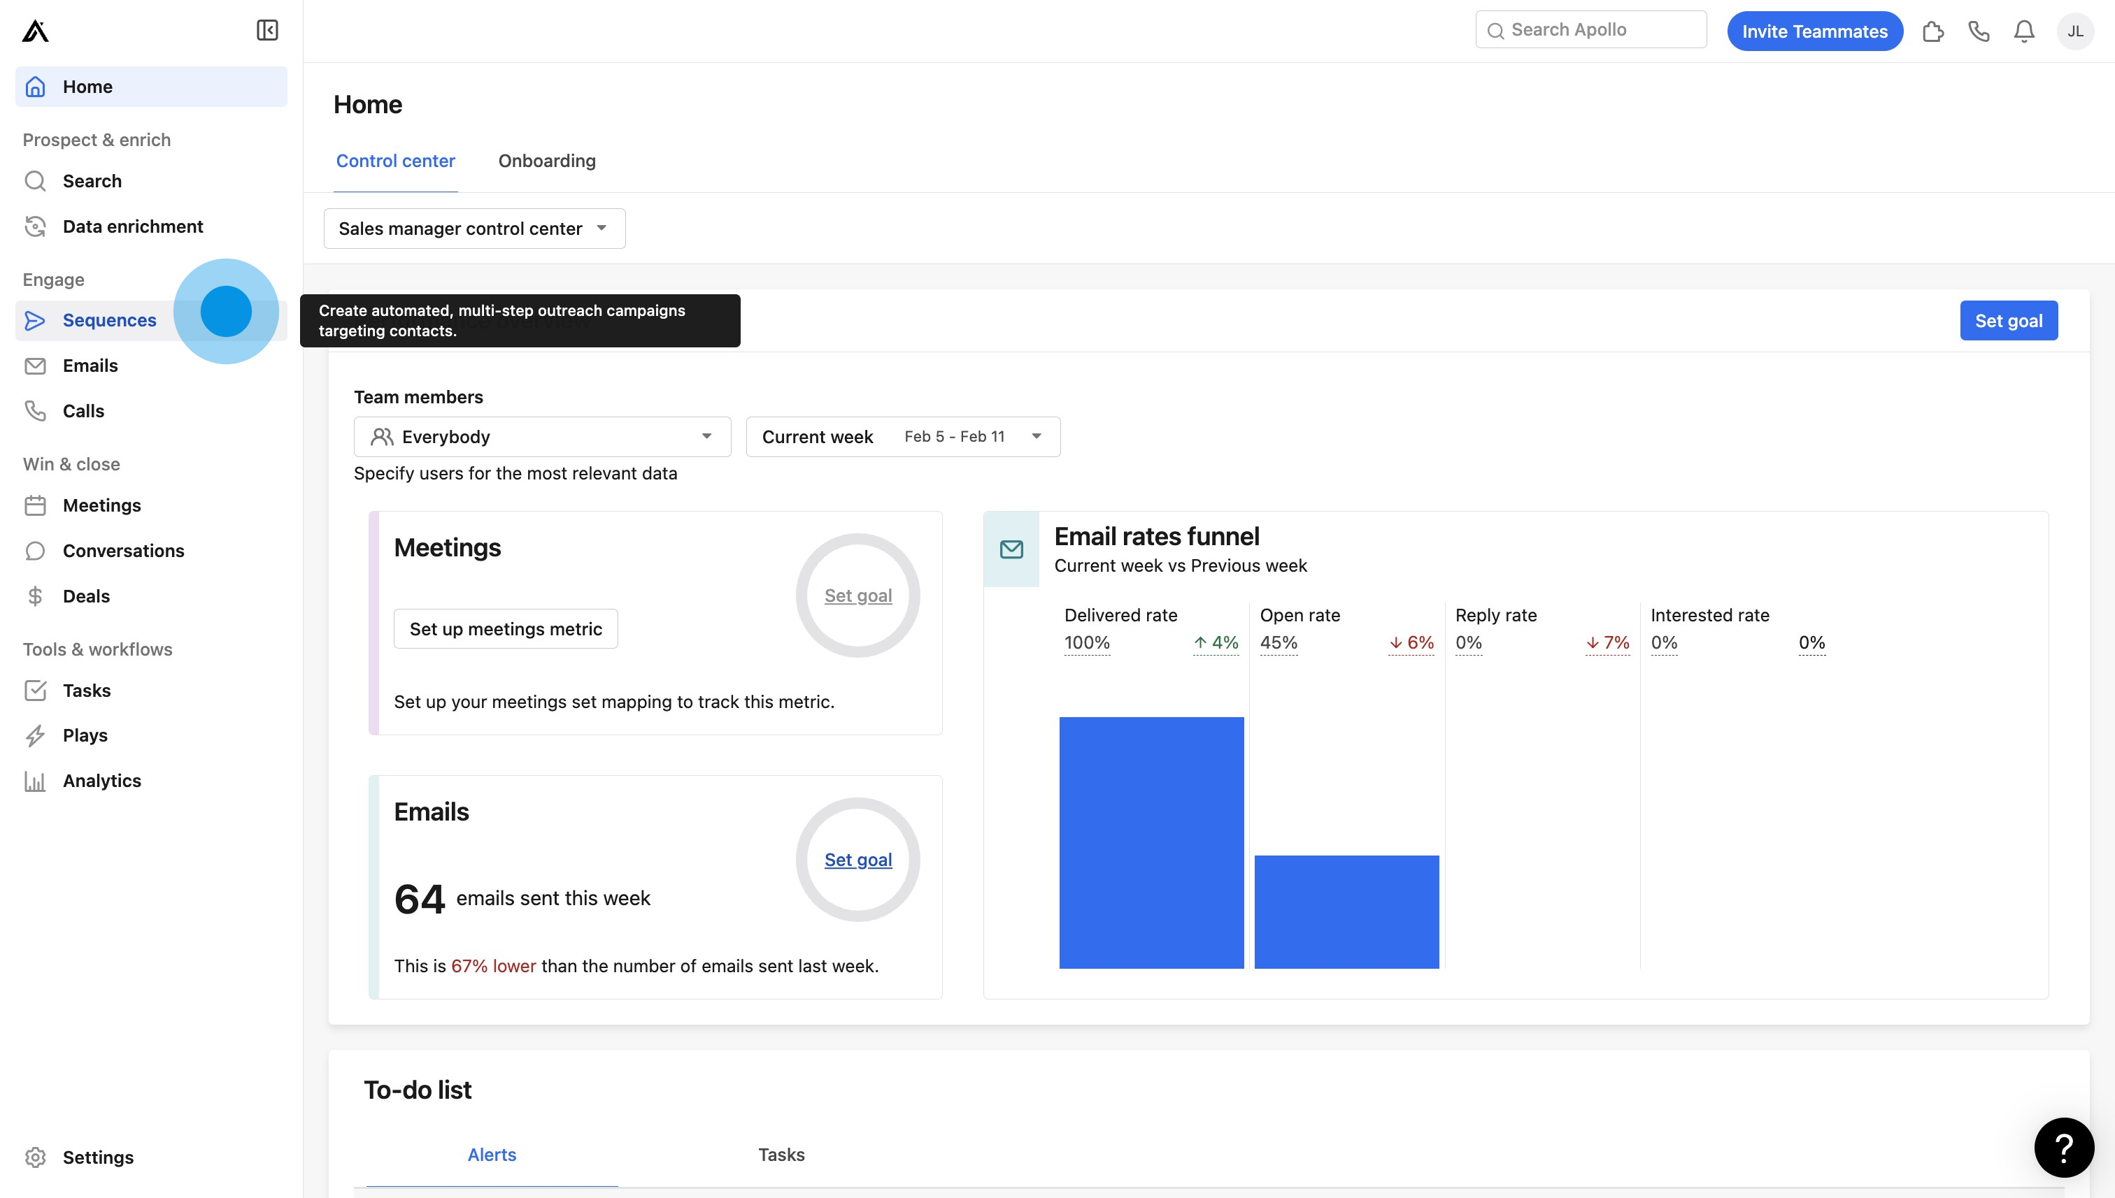Click the Apollo logo icon
The height and width of the screenshot is (1198, 2115).
pyautogui.click(x=36, y=31)
